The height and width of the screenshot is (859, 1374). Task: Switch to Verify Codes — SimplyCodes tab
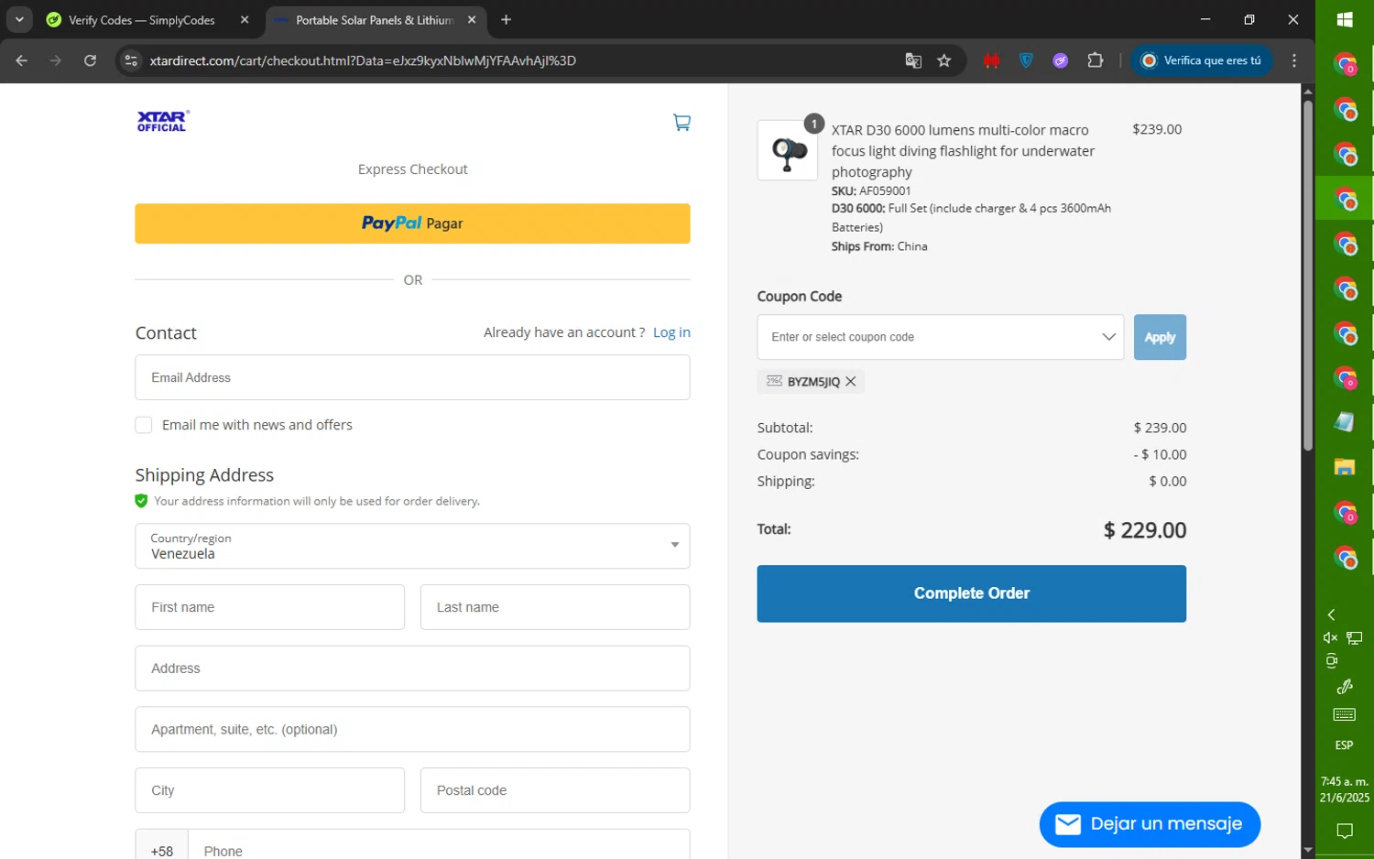click(141, 19)
